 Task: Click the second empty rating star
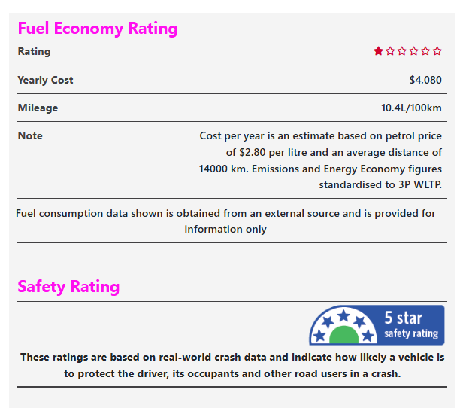click(390, 51)
